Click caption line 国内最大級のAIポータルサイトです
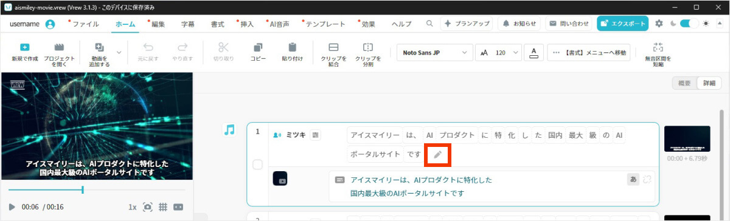 pyautogui.click(x=408, y=194)
